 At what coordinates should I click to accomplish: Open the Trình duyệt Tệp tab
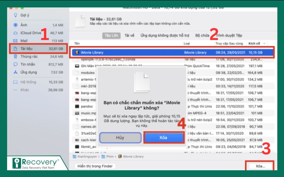pos(229,36)
